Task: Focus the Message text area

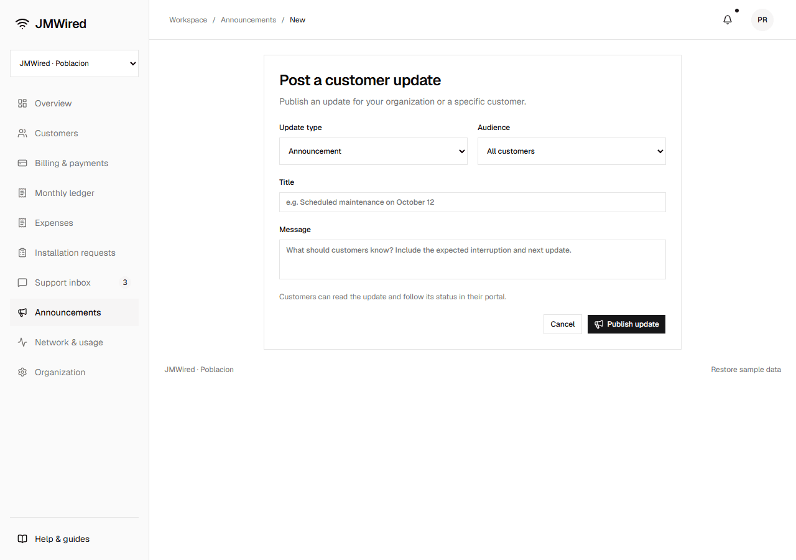Action: pos(473,259)
